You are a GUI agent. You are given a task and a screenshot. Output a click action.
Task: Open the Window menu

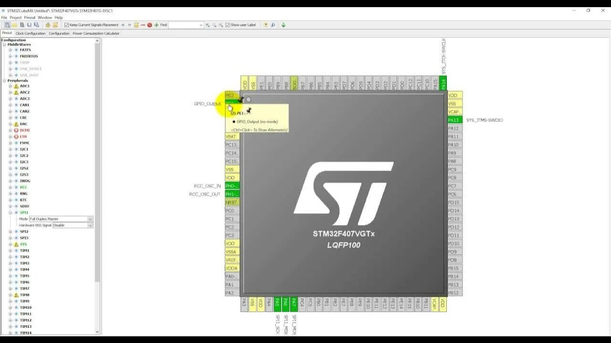(45, 18)
